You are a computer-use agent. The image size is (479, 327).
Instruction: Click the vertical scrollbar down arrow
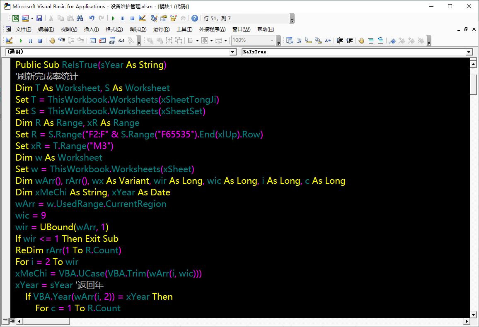[x=473, y=314]
